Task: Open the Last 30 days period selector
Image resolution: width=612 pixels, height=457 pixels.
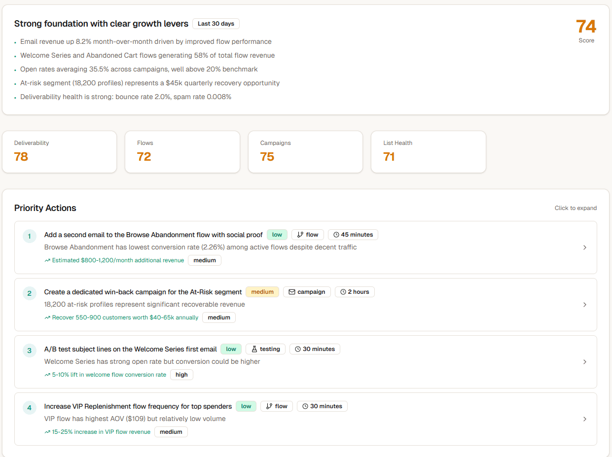Action: (x=216, y=23)
